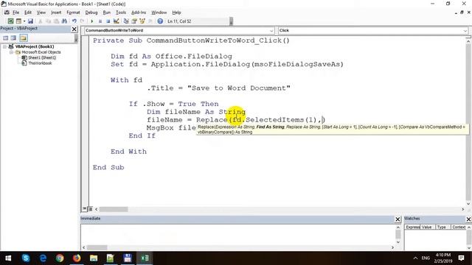Run the macro with the green play icon
The width and height of the screenshot is (472, 265).
click(92, 21)
